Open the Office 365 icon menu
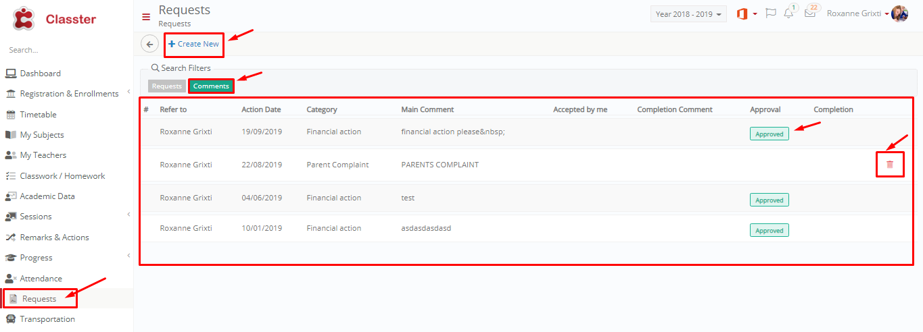923x332 pixels. (x=747, y=13)
